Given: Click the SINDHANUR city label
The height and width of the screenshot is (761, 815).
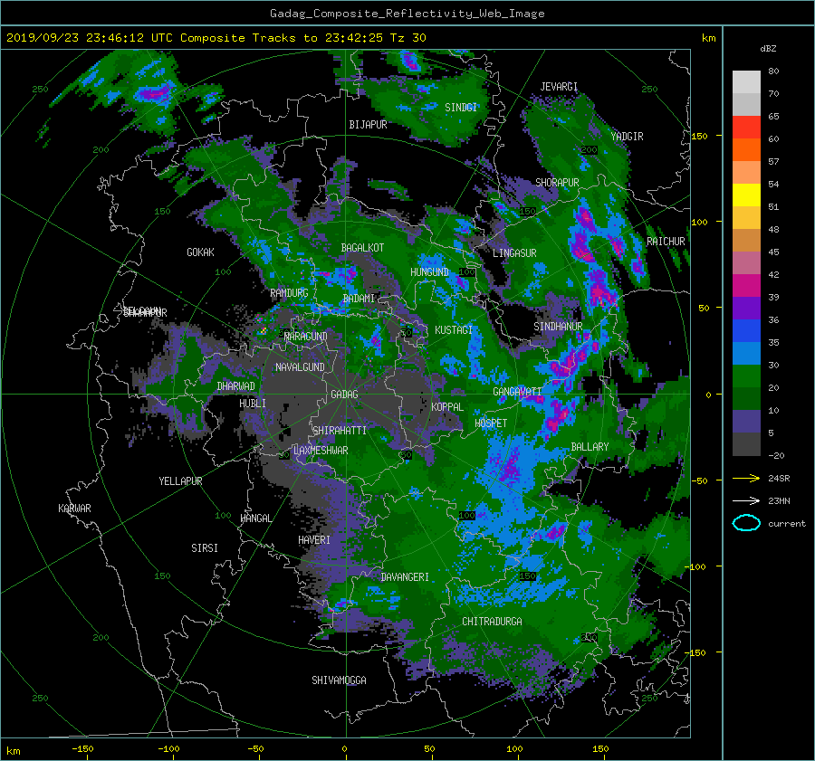Looking at the screenshot, I should 558,327.
